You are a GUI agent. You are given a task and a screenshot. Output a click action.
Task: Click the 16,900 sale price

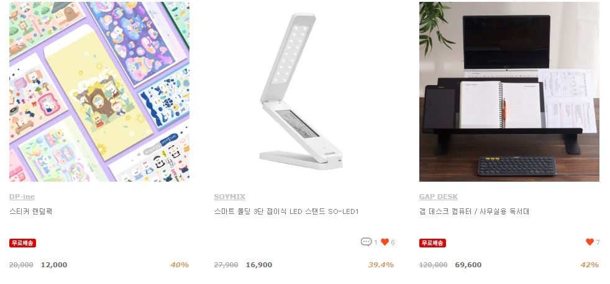coord(259,265)
